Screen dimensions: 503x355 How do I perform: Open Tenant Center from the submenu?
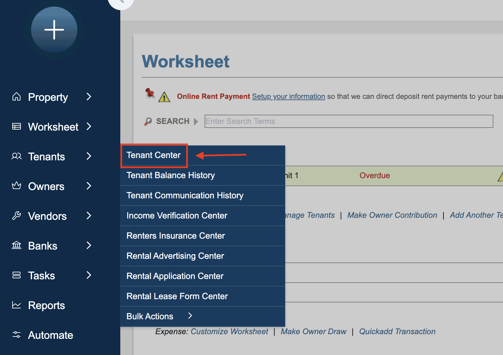[x=154, y=155]
